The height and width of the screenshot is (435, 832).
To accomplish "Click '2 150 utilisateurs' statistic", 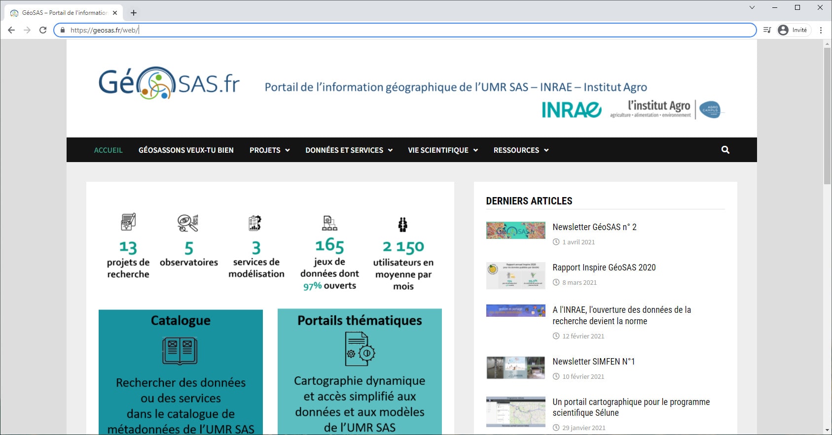I will click(403, 265).
